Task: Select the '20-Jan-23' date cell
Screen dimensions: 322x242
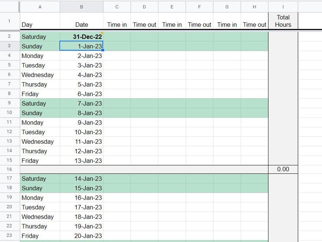Action: pos(82,236)
